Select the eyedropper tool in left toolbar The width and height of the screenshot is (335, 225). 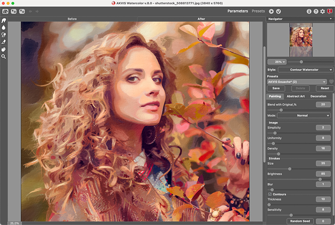(4, 42)
